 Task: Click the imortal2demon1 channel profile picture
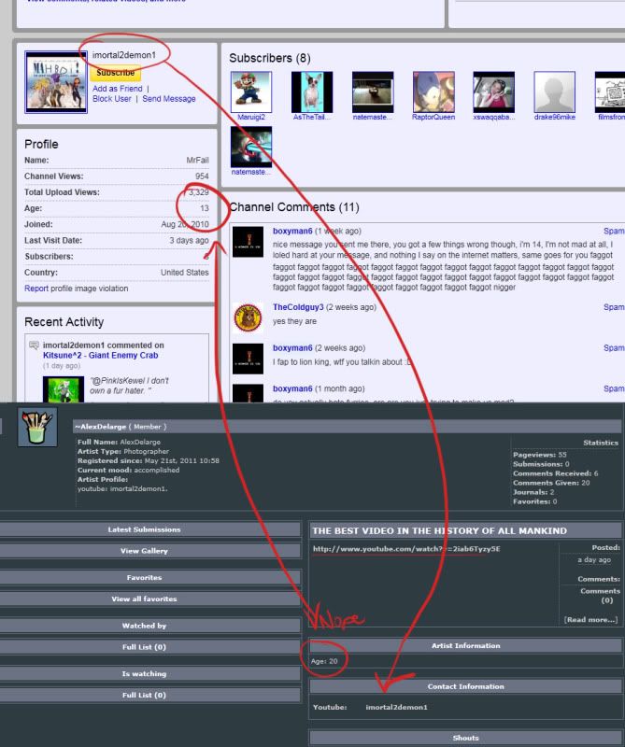(x=56, y=82)
